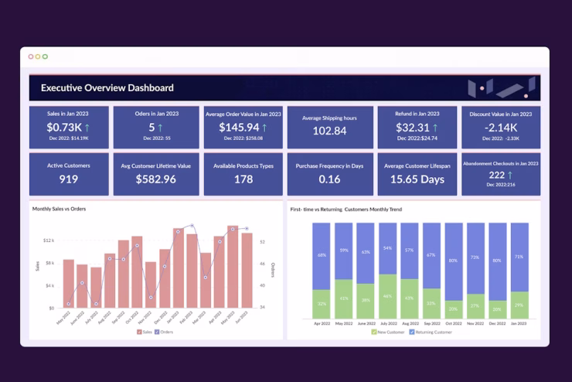Select the Average Customer Lifespan card

[x=417, y=174]
